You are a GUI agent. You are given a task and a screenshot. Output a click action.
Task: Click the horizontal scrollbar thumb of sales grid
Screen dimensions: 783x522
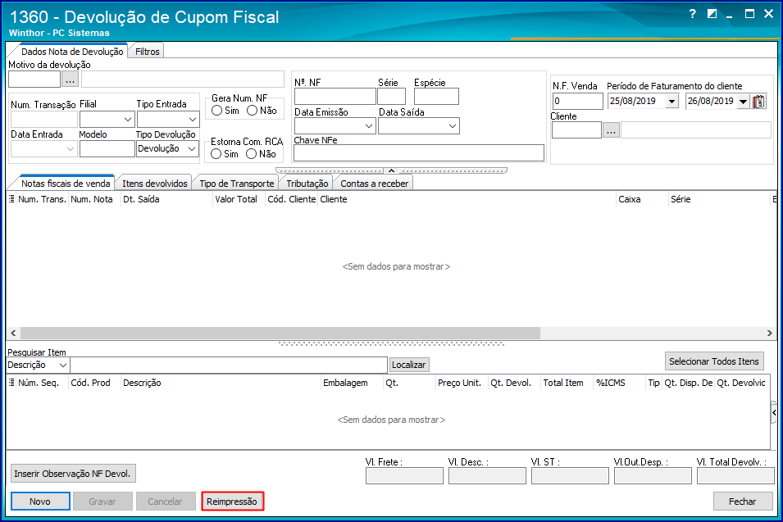(280, 333)
